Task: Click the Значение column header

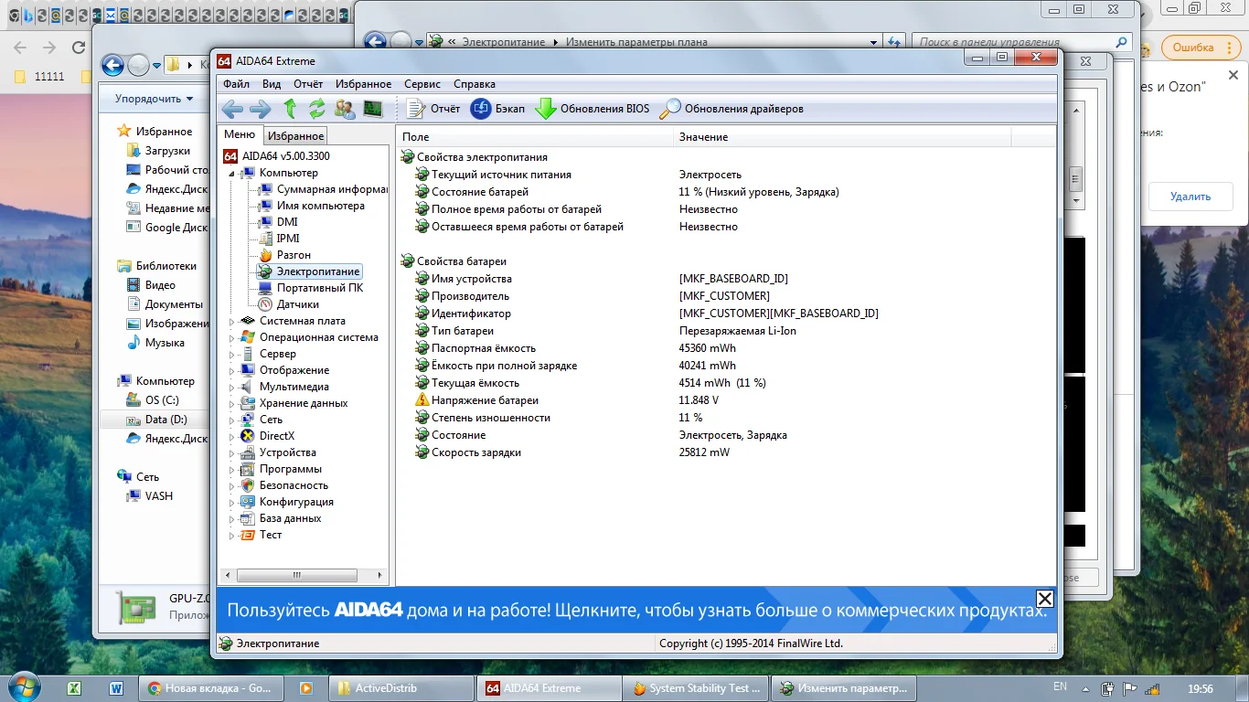Action: pyautogui.click(x=843, y=136)
